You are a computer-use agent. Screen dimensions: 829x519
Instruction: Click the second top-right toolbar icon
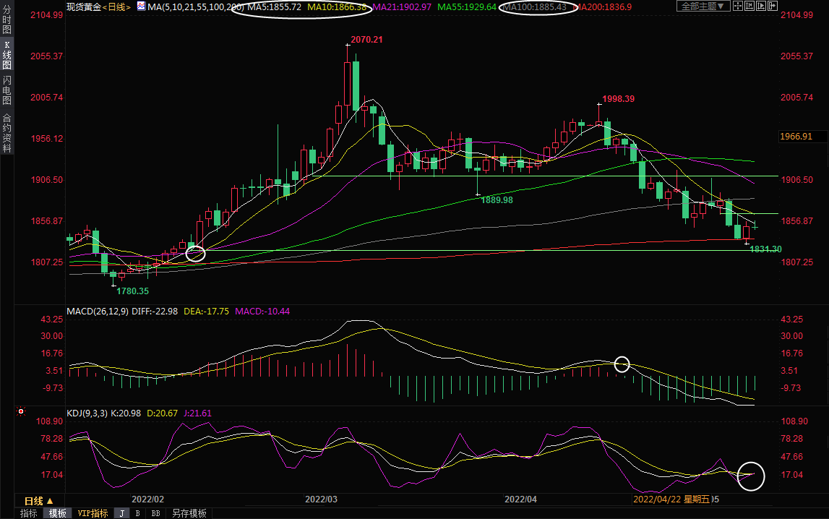coord(754,7)
